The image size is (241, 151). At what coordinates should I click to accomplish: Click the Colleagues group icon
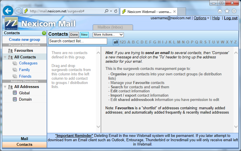[x=15, y=63]
